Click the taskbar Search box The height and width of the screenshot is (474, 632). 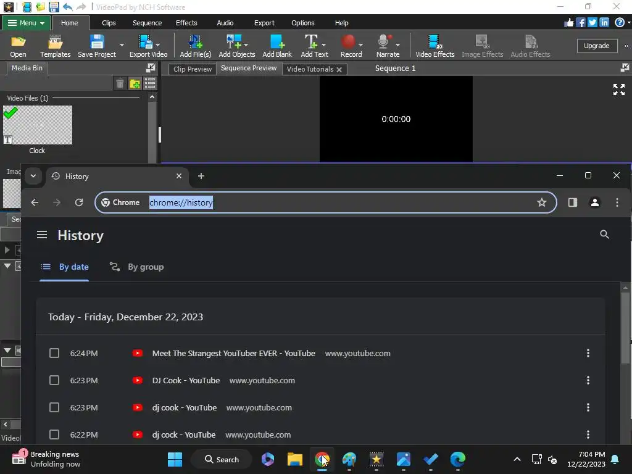222,459
